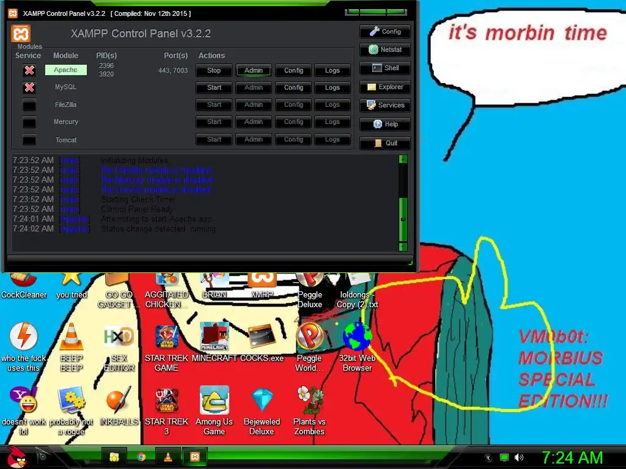Quit the XAMPP Control Panel

tap(385, 143)
